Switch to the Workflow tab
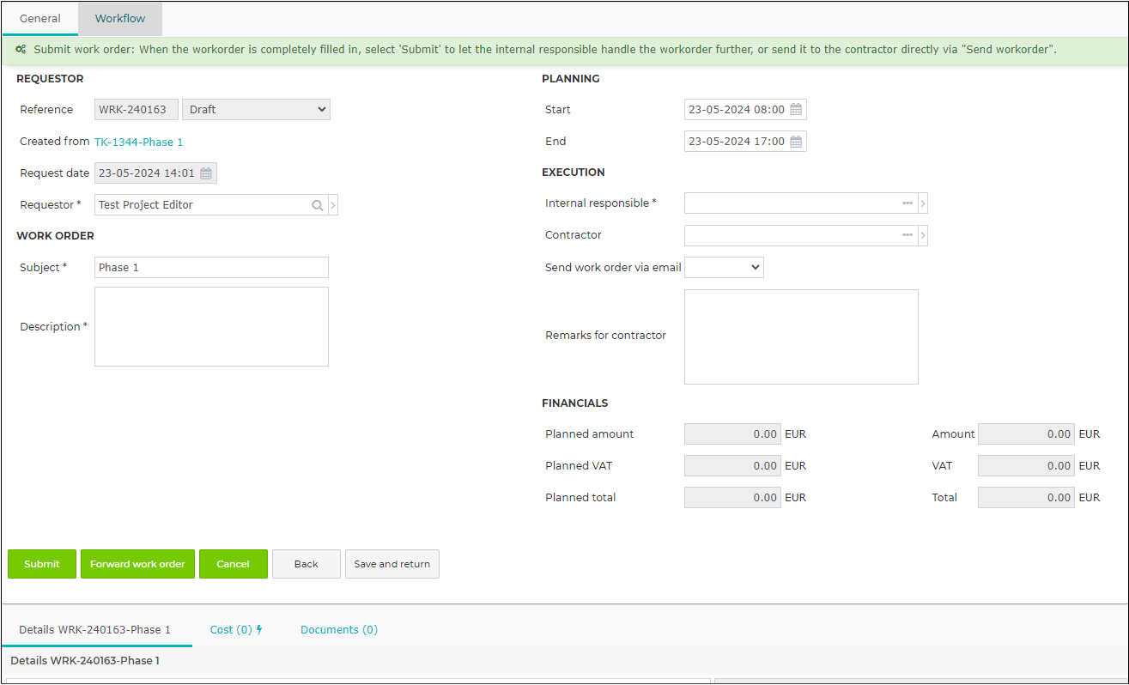Screen dimensions: 1129x685 pos(120,18)
